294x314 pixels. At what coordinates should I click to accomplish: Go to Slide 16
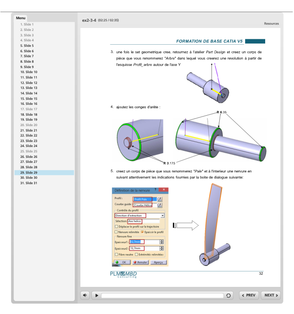click(29, 104)
